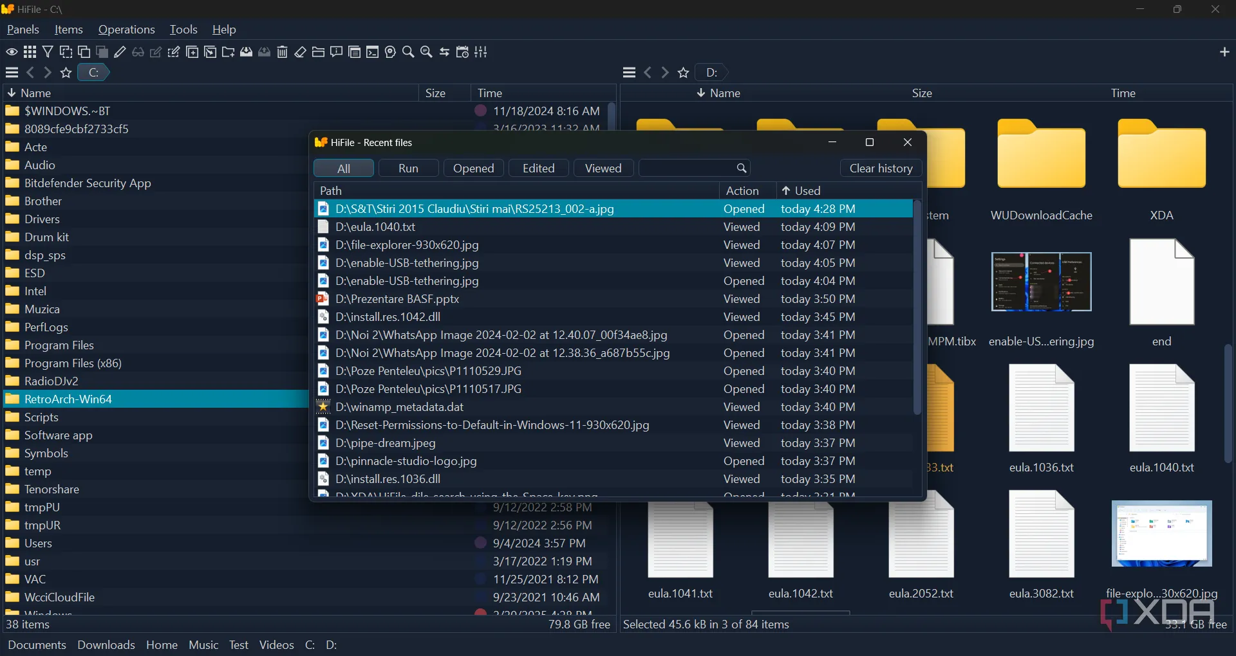Sort Recent files by Action column
Viewport: 1236px width, 656px height.
(747, 191)
